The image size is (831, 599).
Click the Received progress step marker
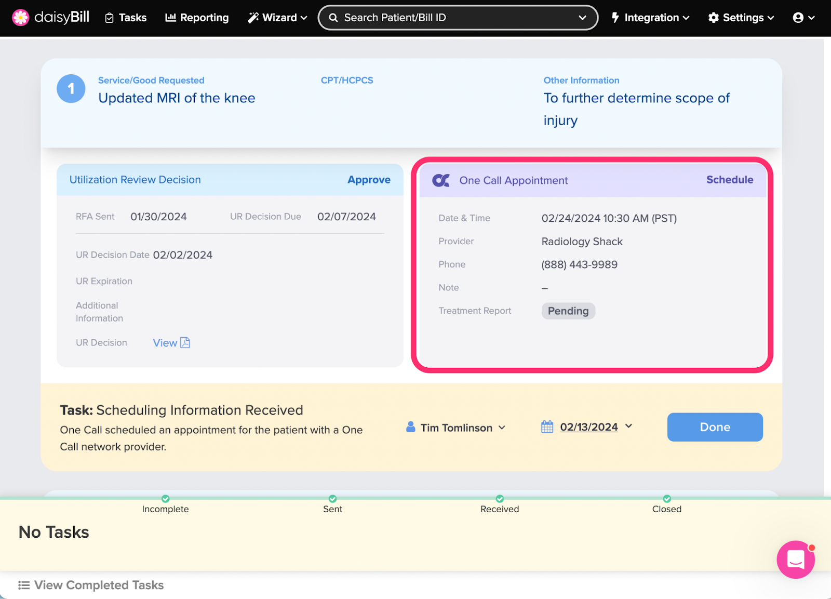click(x=500, y=499)
